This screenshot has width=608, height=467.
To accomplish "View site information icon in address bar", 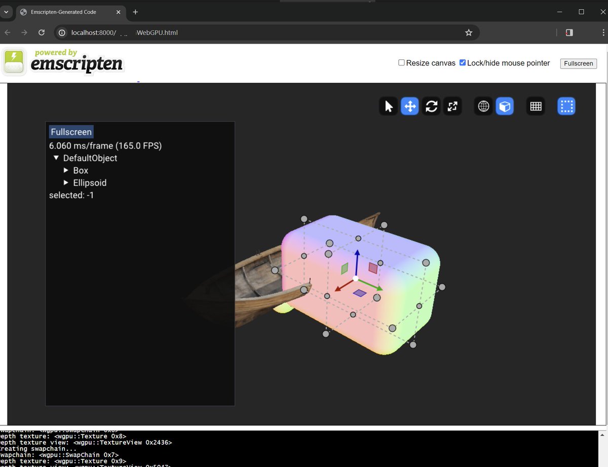I will 62,32.
